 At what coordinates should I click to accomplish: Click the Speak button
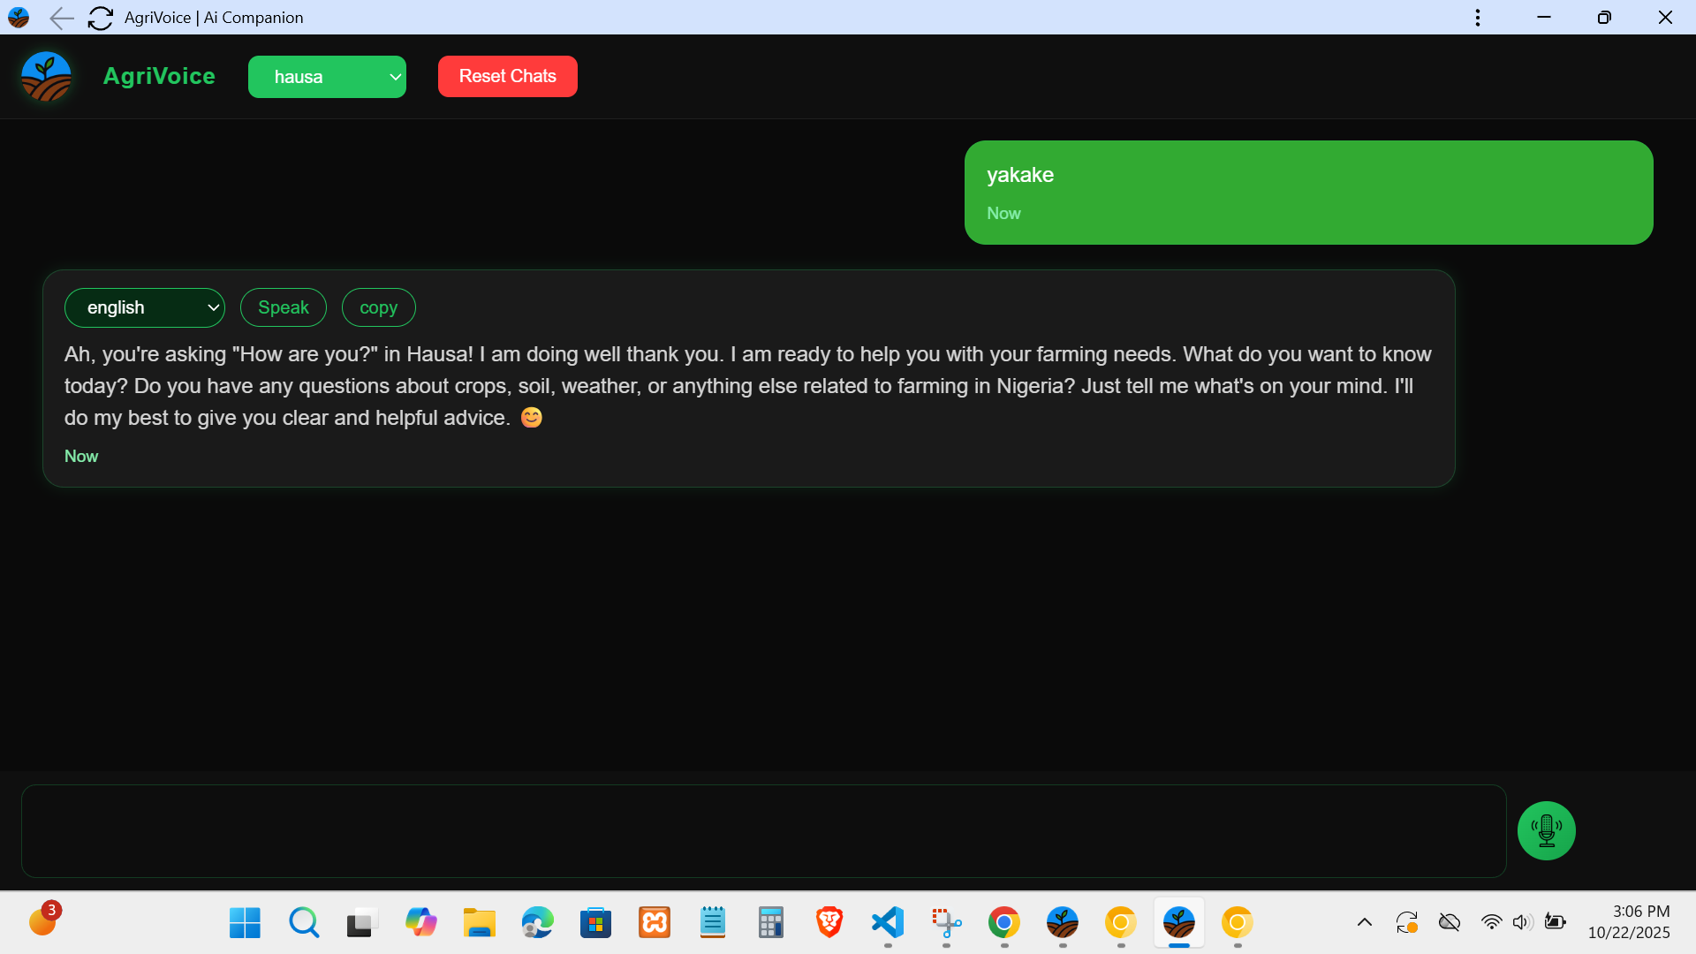[284, 307]
